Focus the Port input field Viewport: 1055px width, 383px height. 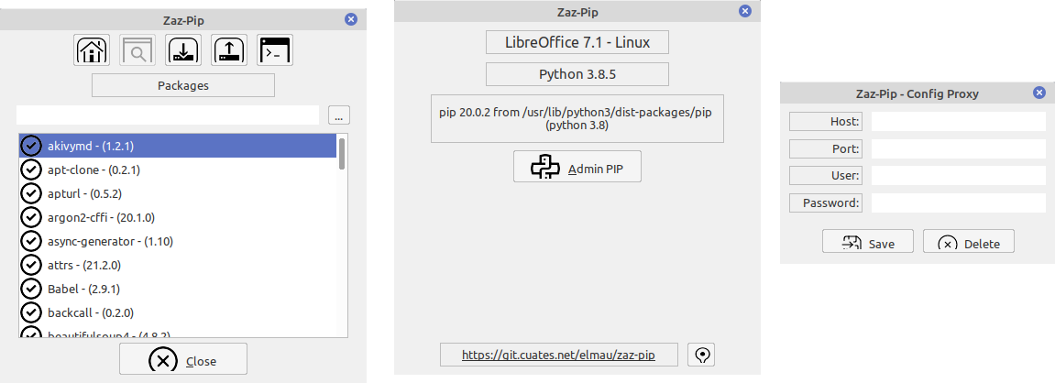click(x=958, y=148)
